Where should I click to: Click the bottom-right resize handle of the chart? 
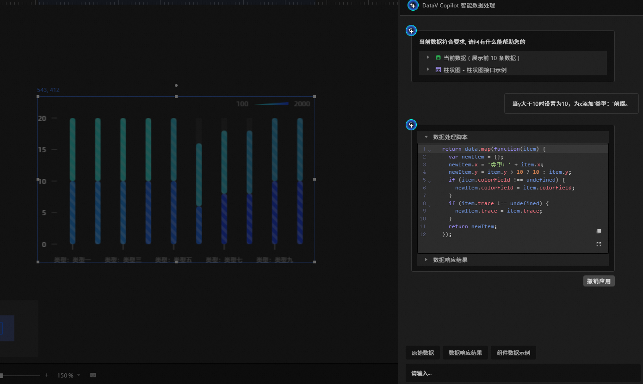click(315, 262)
